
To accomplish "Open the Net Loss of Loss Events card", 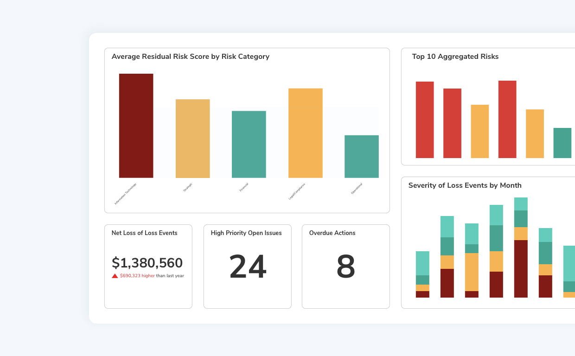I will pos(148,267).
